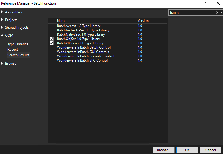
Task: Expand the Browse node
Action: [2, 64]
